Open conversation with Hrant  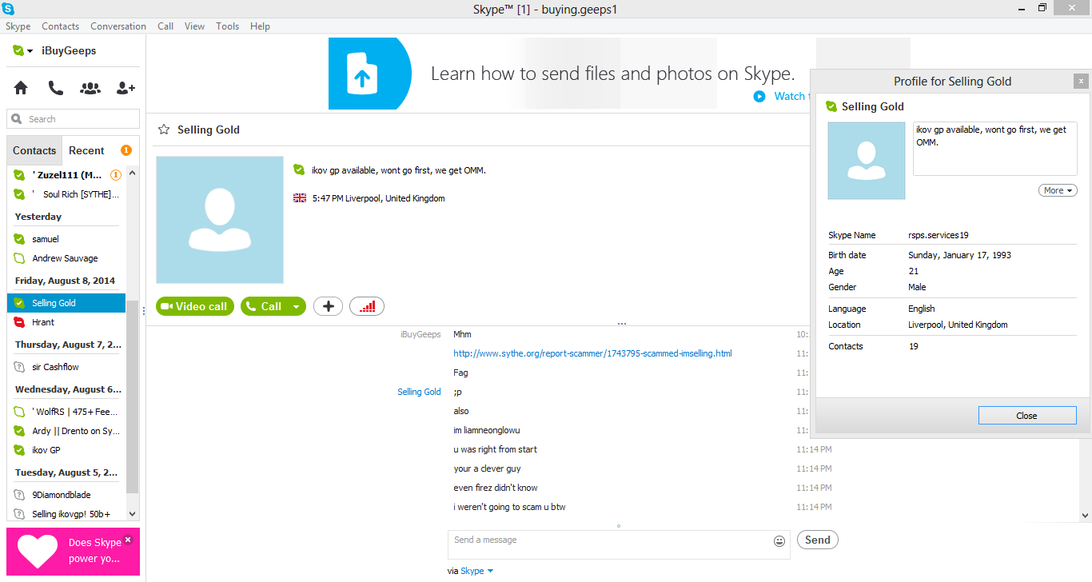pyautogui.click(x=66, y=322)
